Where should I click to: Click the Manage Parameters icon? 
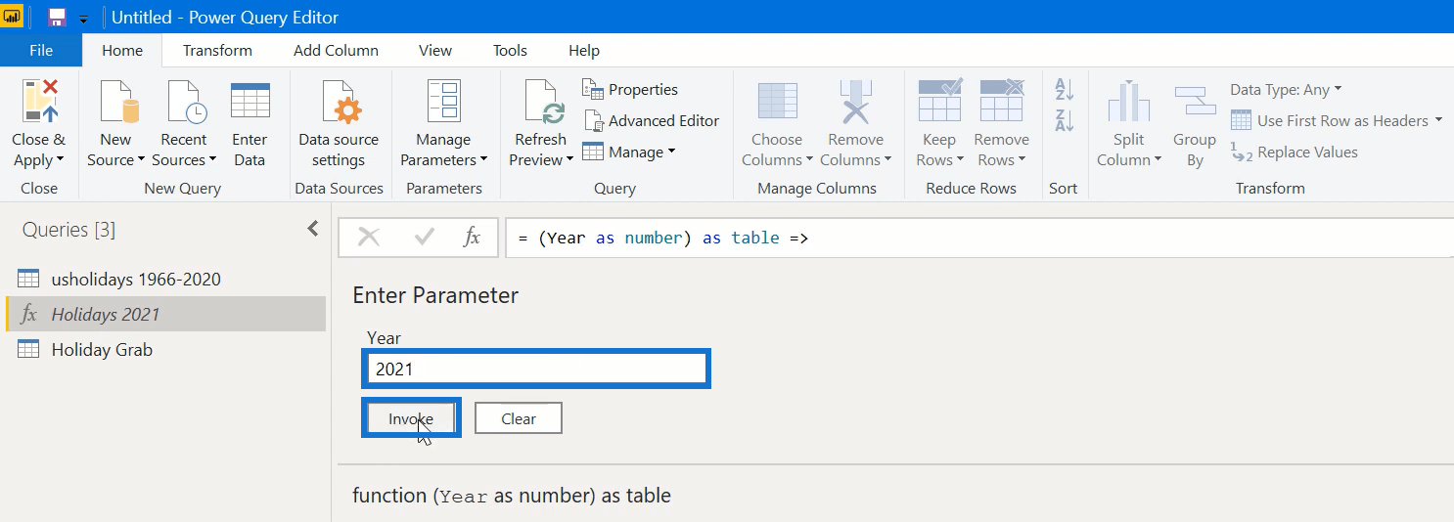point(443,102)
